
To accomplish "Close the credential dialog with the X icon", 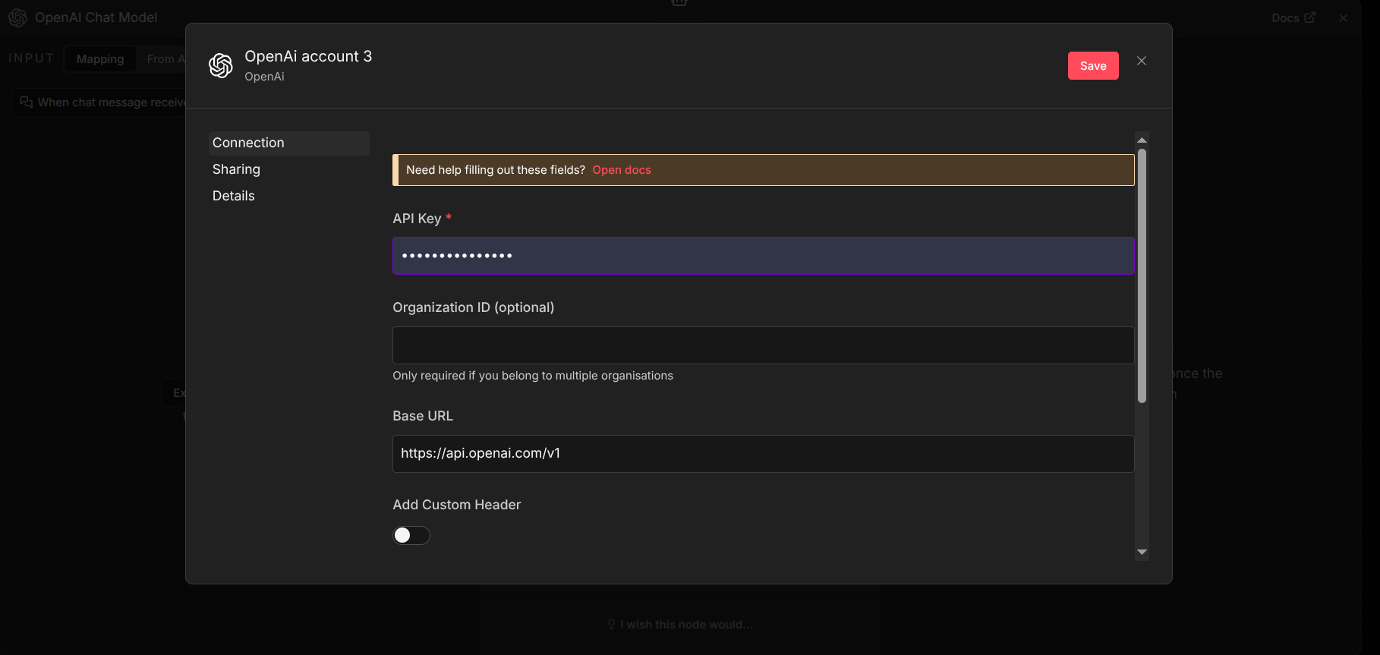I will [x=1142, y=61].
